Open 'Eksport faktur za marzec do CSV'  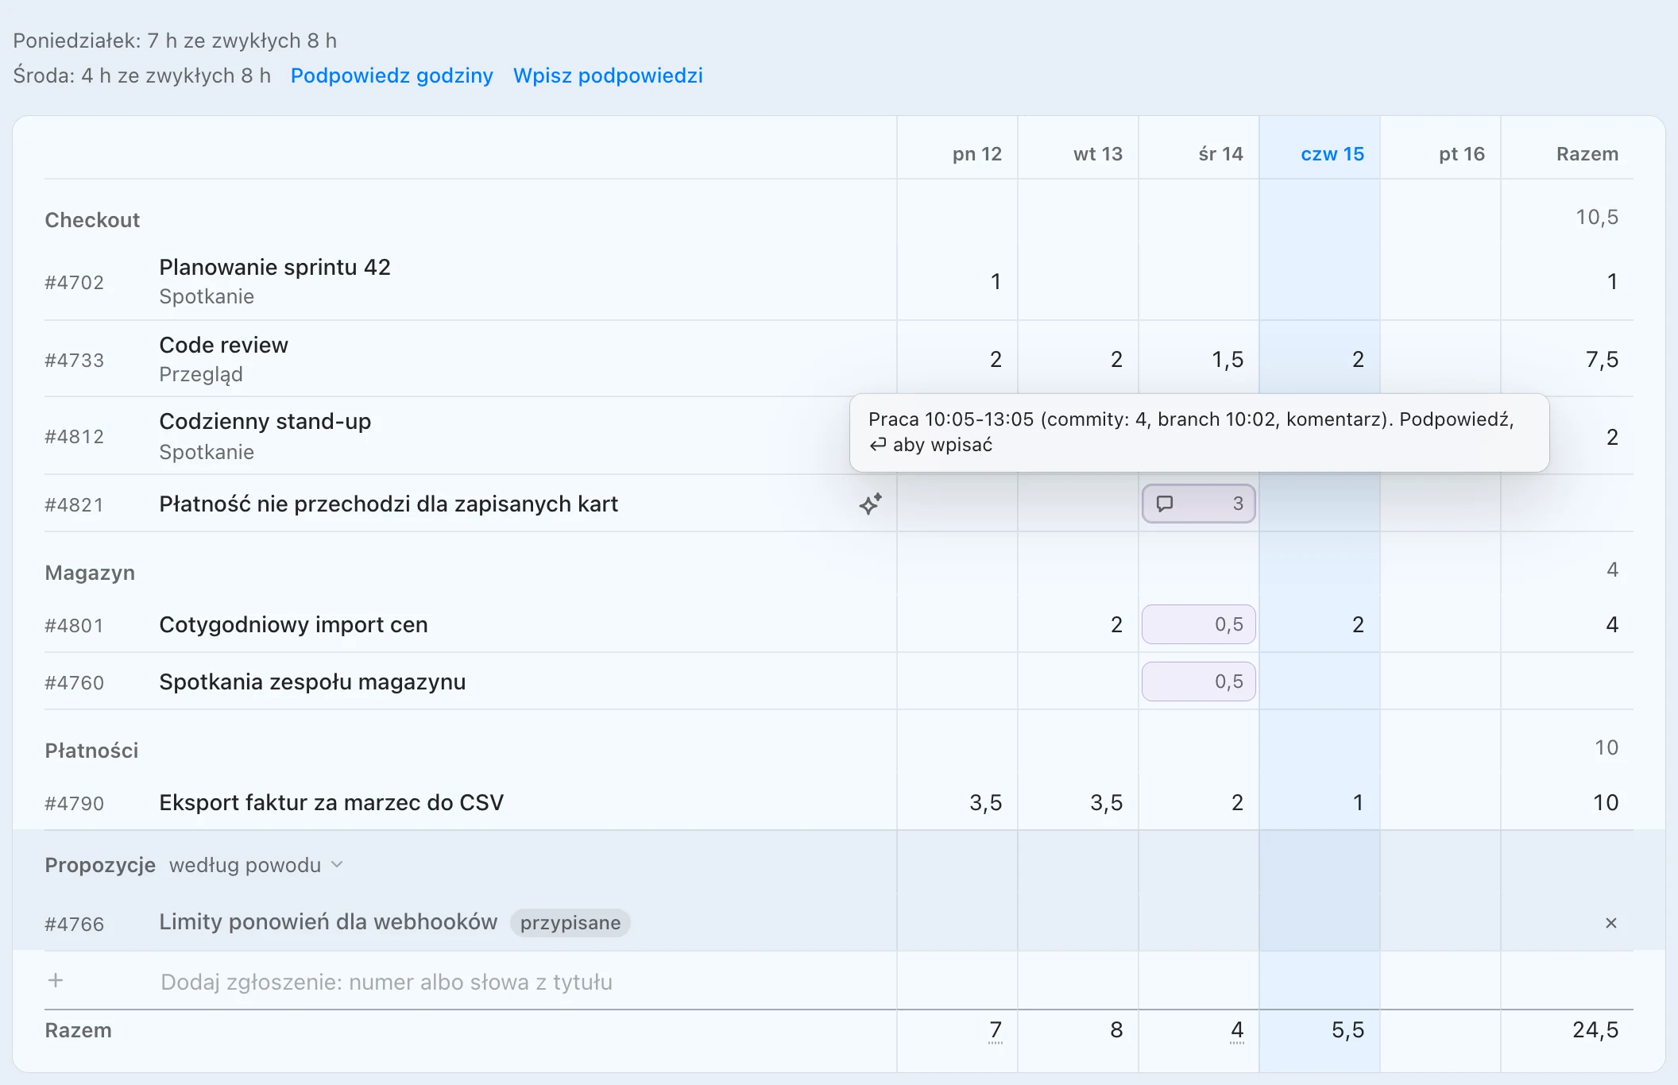click(331, 802)
